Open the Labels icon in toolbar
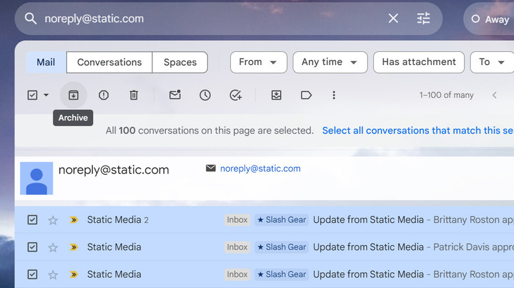 pyautogui.click(x=306, y=95)
